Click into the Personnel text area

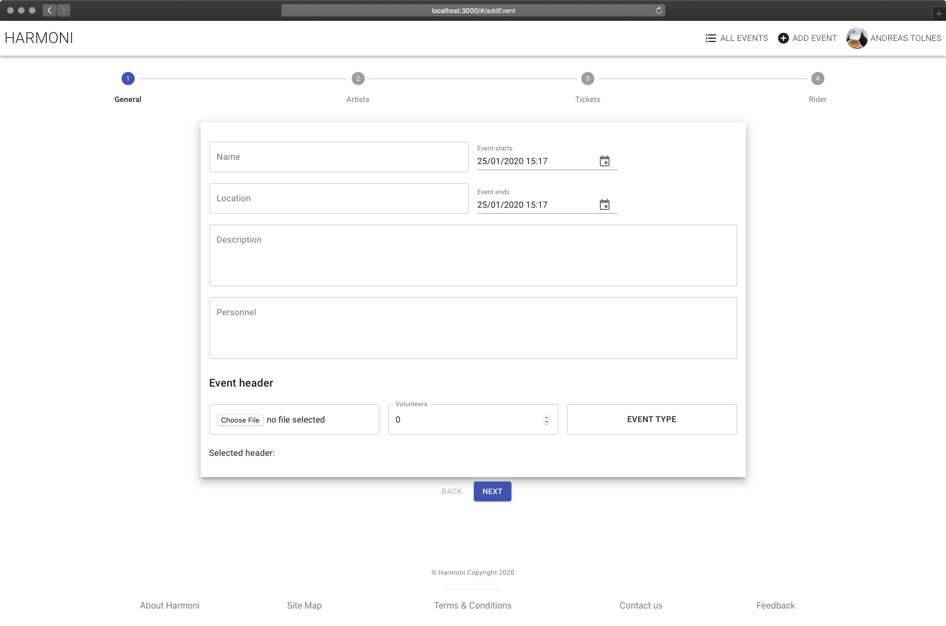(473, 328)
